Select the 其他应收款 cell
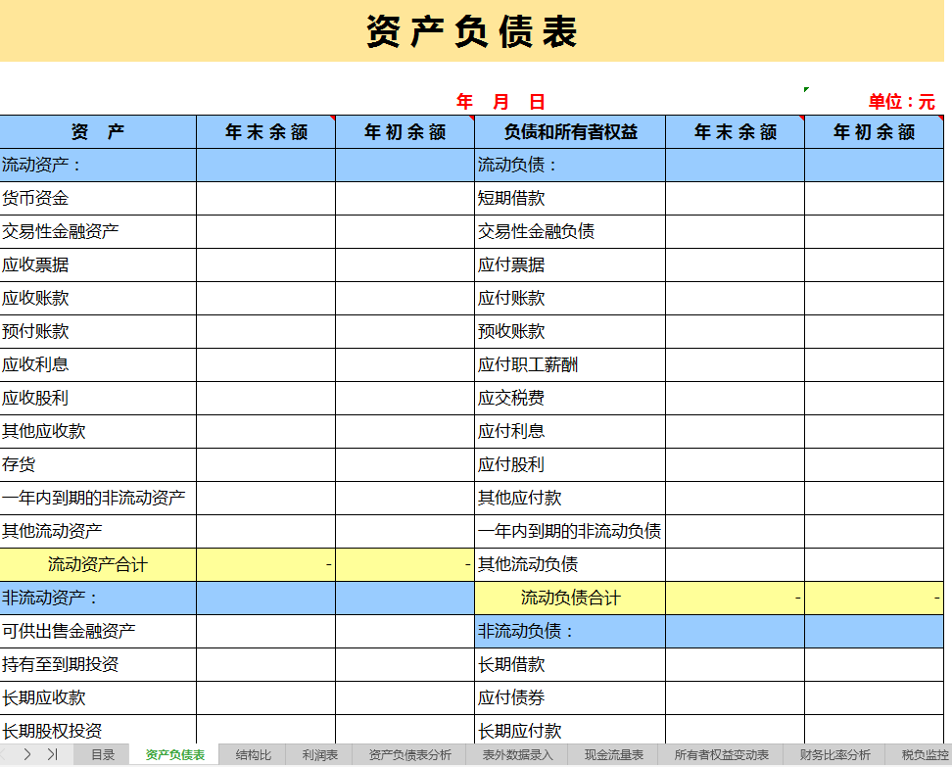 coord(98,432)
